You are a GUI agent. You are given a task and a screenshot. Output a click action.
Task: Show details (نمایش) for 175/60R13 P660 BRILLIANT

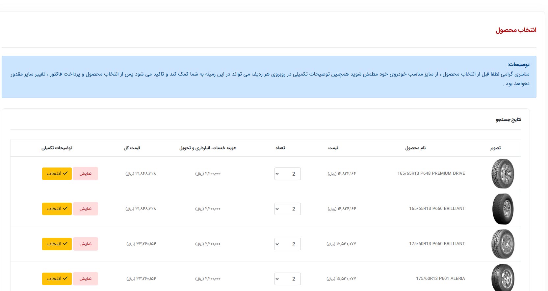pos(86,244)
